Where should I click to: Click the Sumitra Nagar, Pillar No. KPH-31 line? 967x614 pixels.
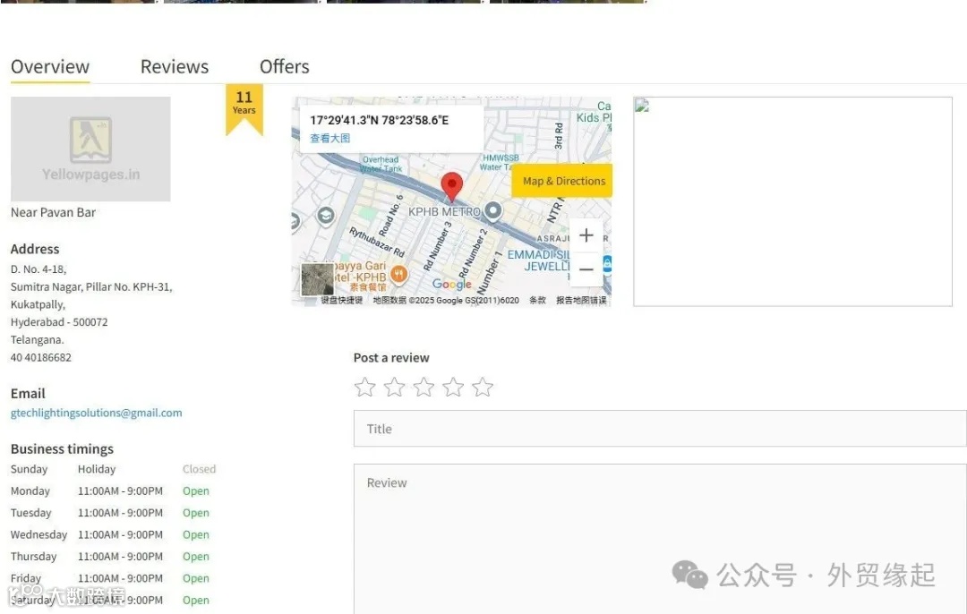pyautogui.click(x=91, y=287)
